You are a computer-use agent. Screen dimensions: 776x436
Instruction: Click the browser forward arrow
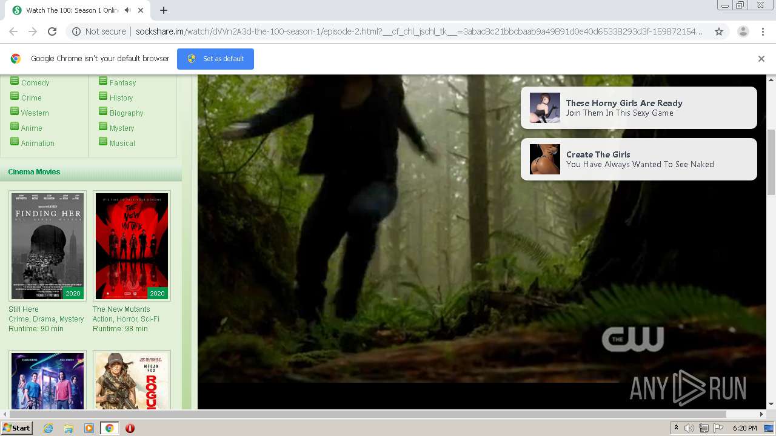pos(33,31)
